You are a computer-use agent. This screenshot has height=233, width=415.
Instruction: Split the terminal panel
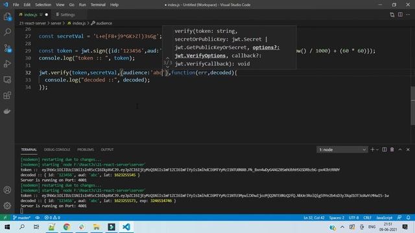point(385,150)
